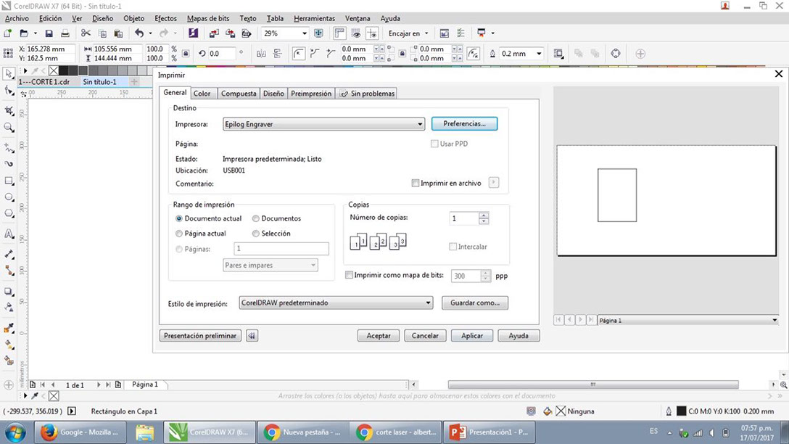789x444 pixels.
Task: Open the Sin problemas tab
Action: tap(368, 94)
